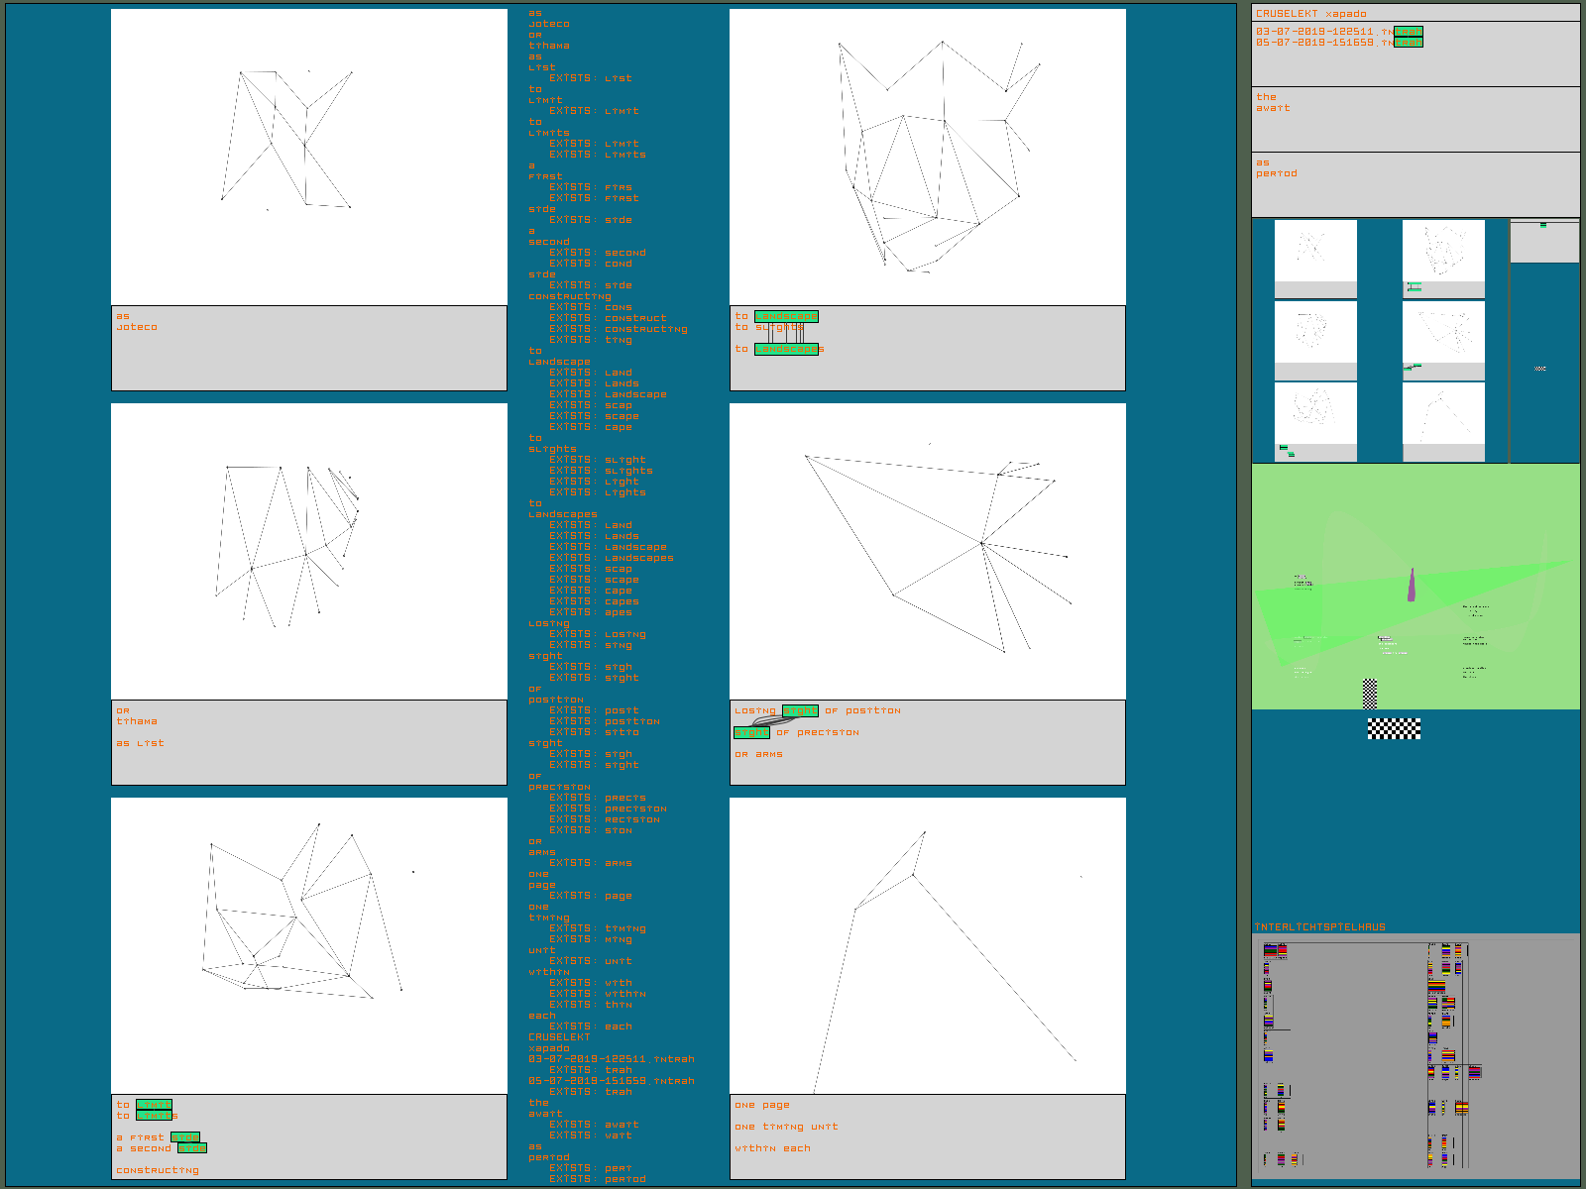Click the tiny checkered icon in narrow side column
Image resolution: width=1586 pixels, height=1189 pixels.
tap(1539, 369)
